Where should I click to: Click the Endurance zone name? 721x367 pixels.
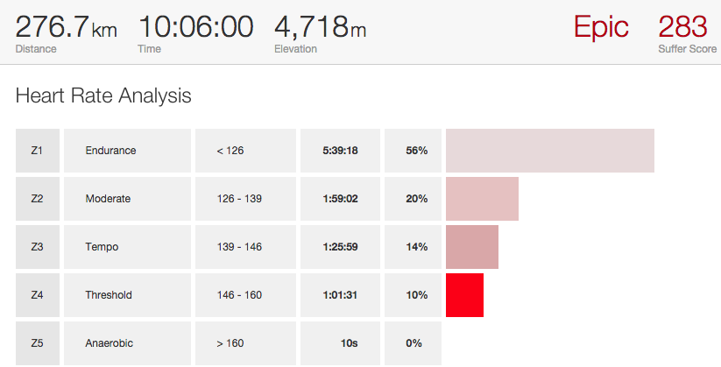pos(110,151)
